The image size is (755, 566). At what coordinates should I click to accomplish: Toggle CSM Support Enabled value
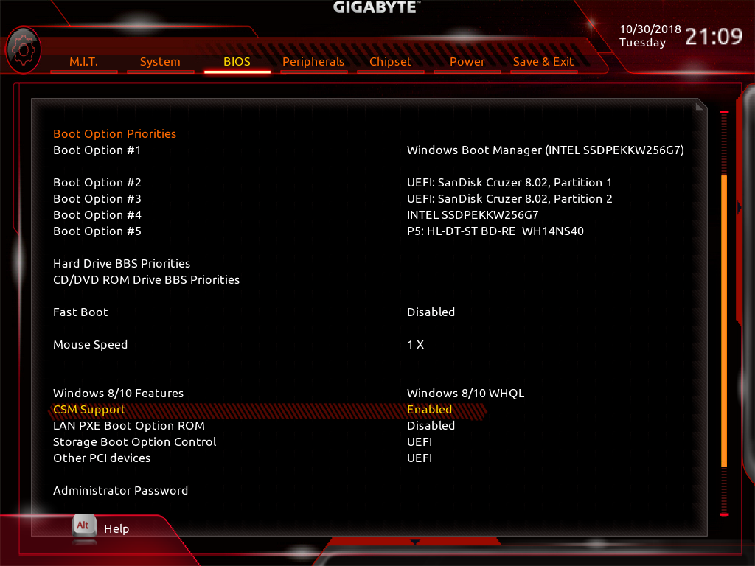click(430, 410)
